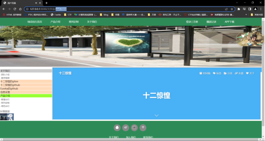Open the heart 关于 link in blog header

250,73
